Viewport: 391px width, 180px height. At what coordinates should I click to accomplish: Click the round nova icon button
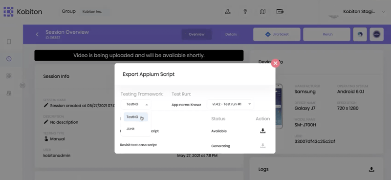click(376, 34)
